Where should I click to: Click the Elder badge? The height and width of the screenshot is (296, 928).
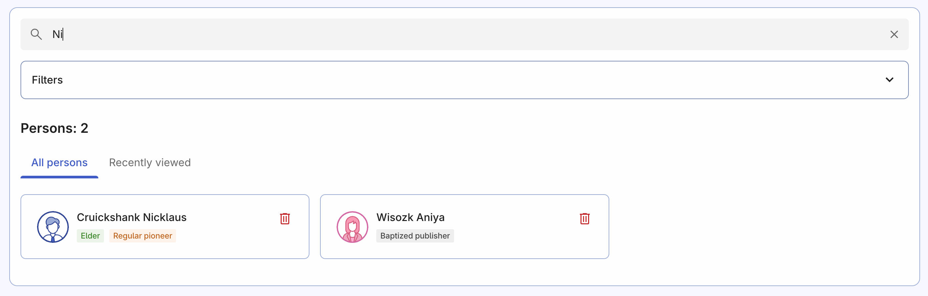click(x=90, y=236)
